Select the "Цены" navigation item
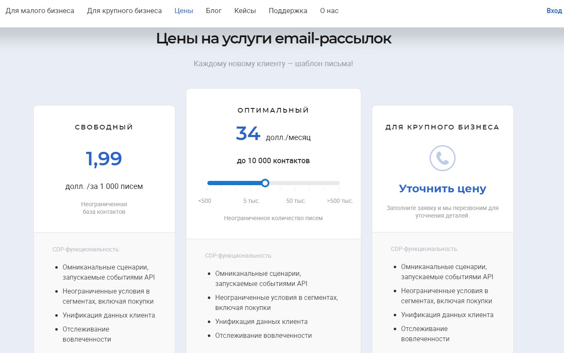This screenshot has height=353, width=564. pos(184,11)
